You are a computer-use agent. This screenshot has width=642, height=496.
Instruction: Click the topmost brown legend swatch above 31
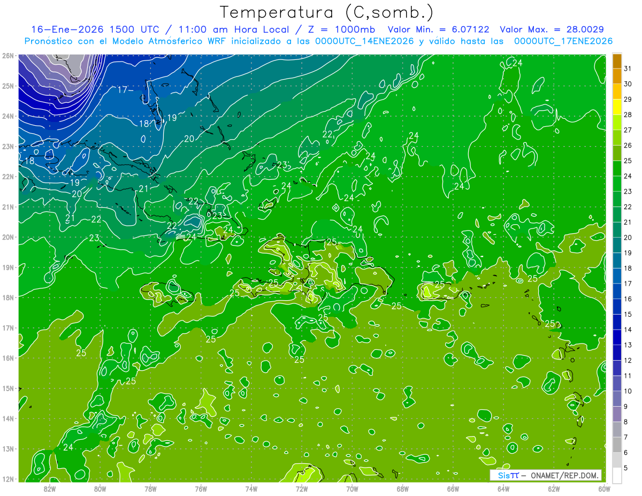(x=617, y=61)
